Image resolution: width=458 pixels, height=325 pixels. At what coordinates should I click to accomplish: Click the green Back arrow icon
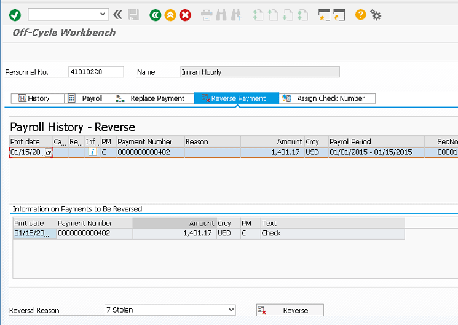(156, 15)
